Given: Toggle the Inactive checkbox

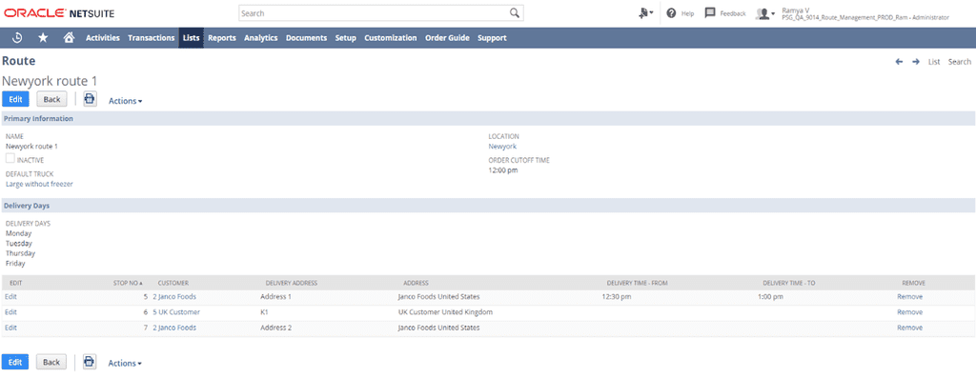Looking at the screenshot, I should [10, 159].
